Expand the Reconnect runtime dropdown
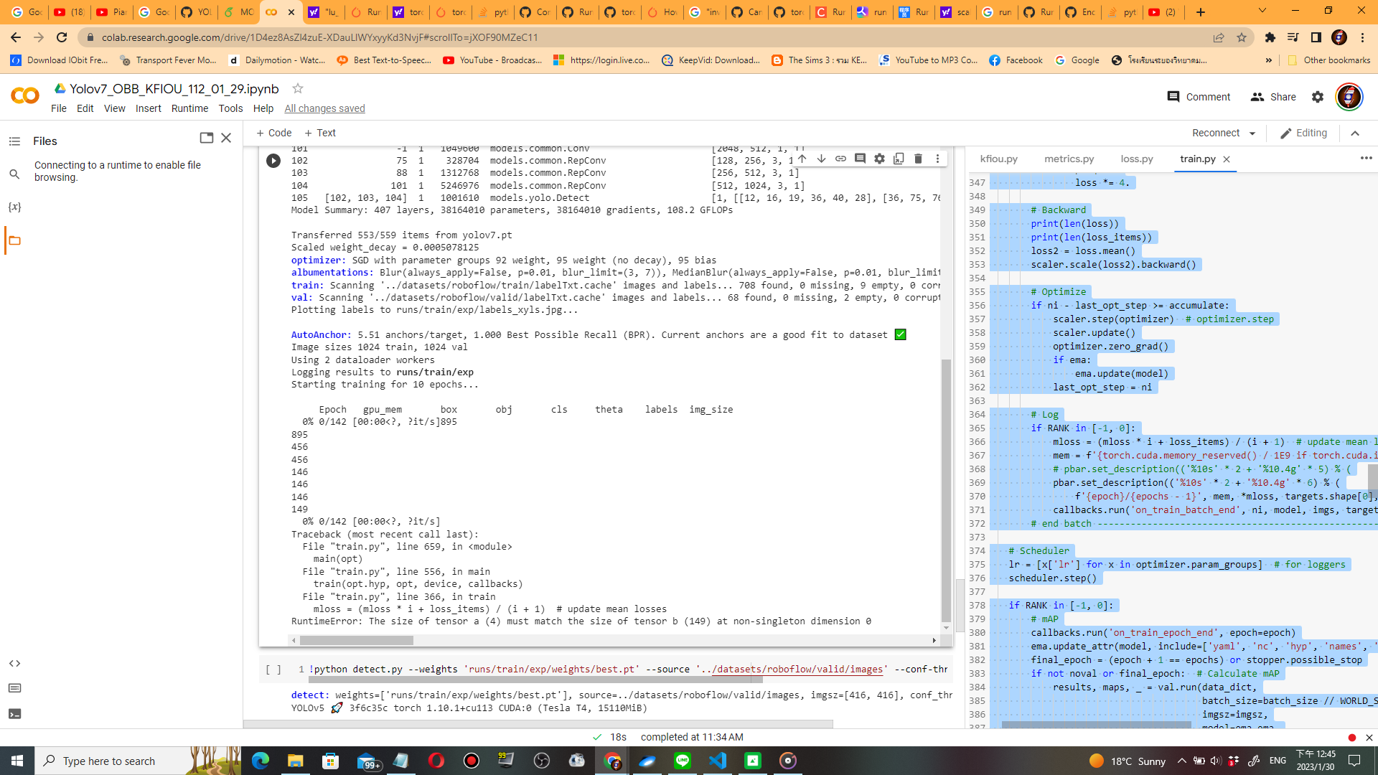Image resolution: width=1378 pixels, height=775 pixels. click(1252, 133)
